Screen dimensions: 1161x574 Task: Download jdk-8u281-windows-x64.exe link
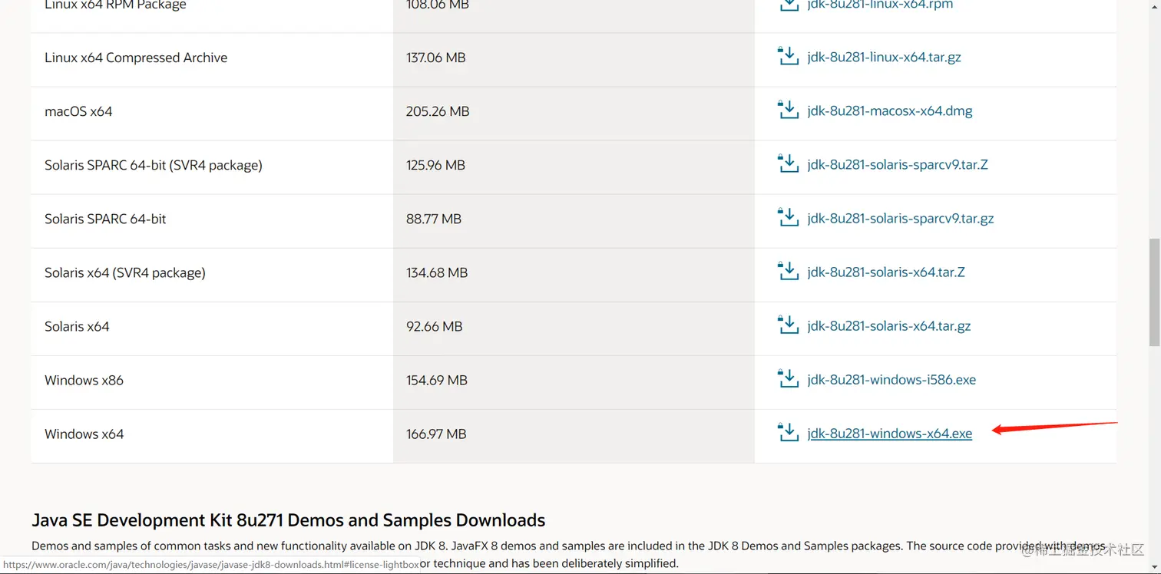point(889,434)
